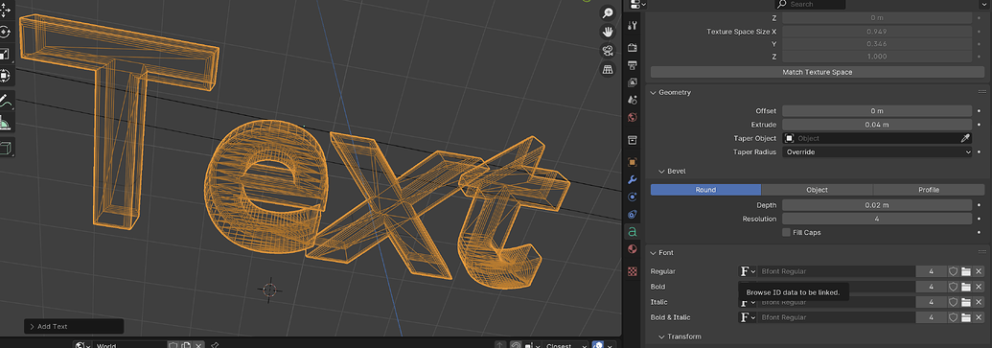Viewport: 992px width, 348px height.
Task: Collapse the Geometry panel
Action: click(x=654, y=92)
